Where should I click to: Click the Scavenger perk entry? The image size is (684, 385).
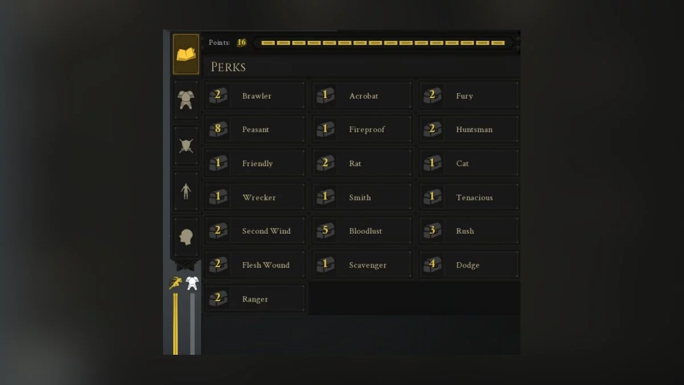362,265
